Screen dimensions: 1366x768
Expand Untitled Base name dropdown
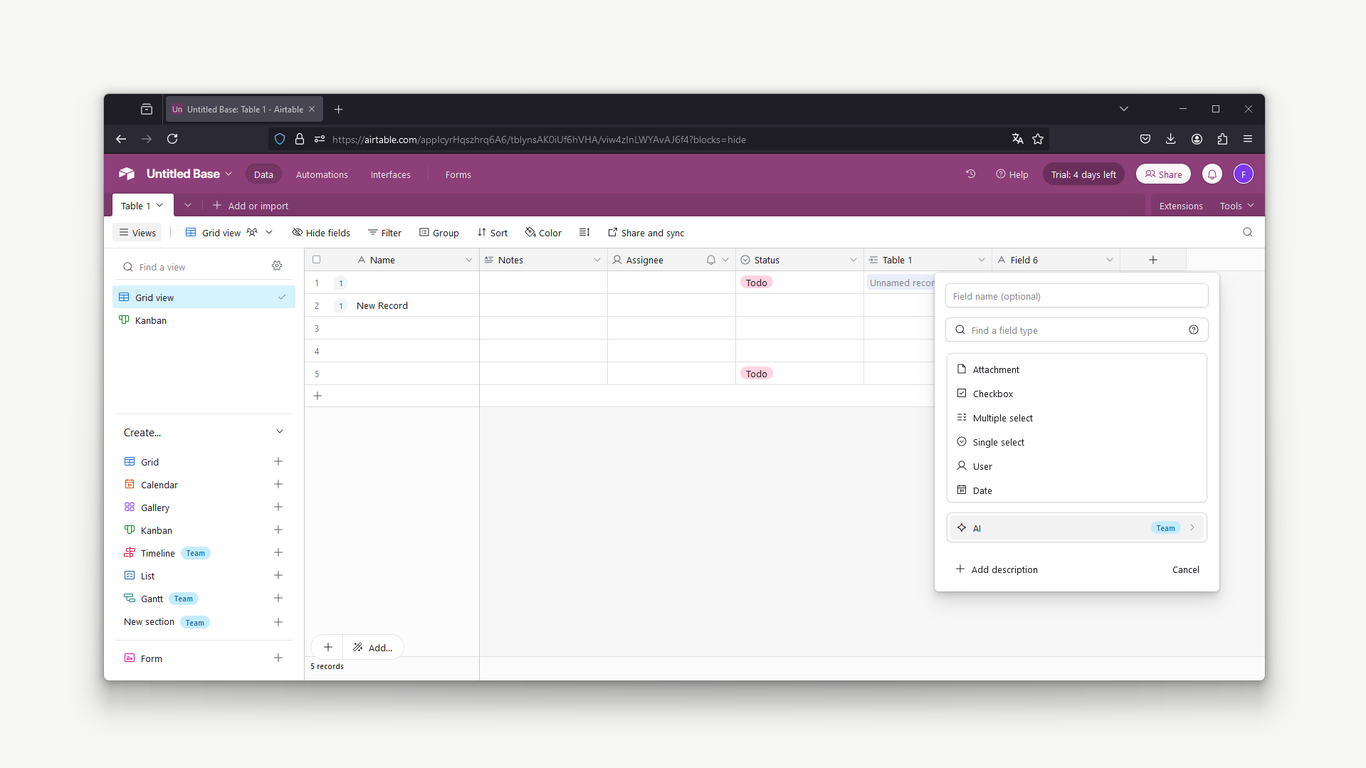228,174
